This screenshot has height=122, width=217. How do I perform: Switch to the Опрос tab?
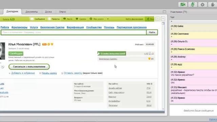[x=62, y=12]
